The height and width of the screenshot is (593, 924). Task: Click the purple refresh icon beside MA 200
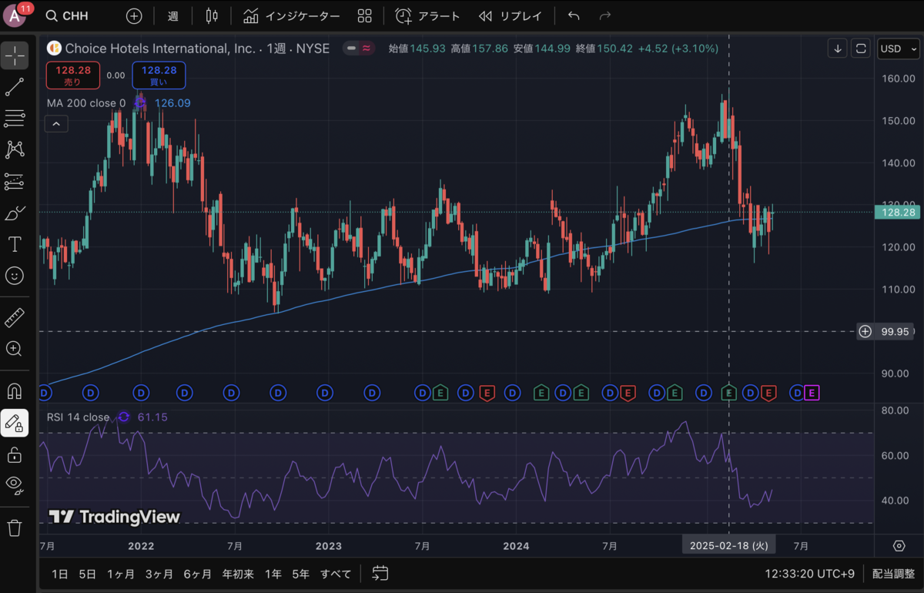[140, 103]
